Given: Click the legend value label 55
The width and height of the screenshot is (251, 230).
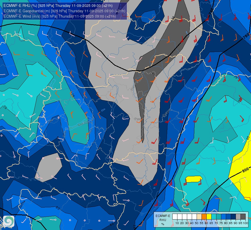Looking at the screenshot, I should click(x=202, y=223).
